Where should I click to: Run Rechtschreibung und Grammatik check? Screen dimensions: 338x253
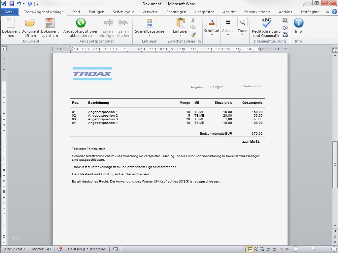(266, 28)
